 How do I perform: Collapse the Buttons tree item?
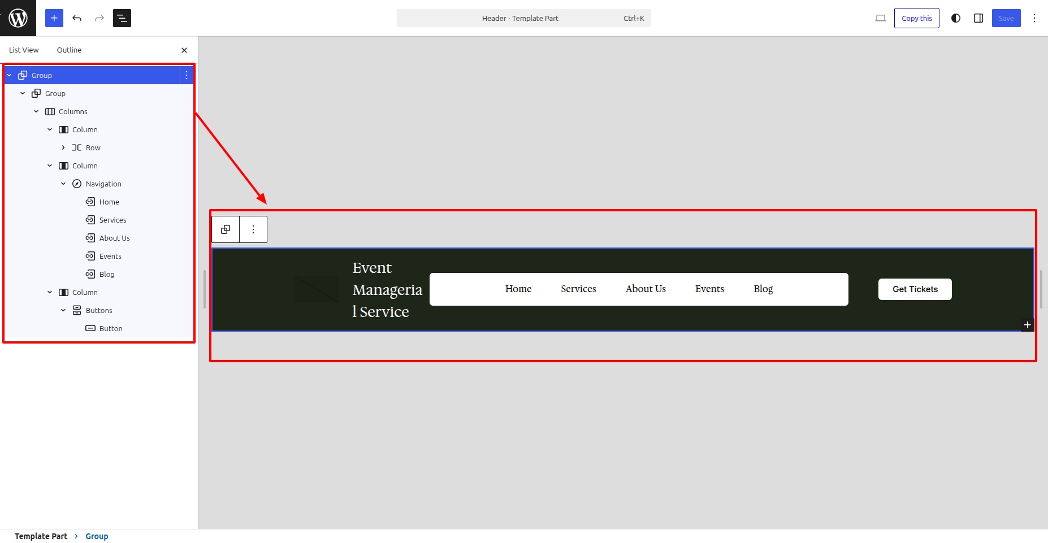63,310
